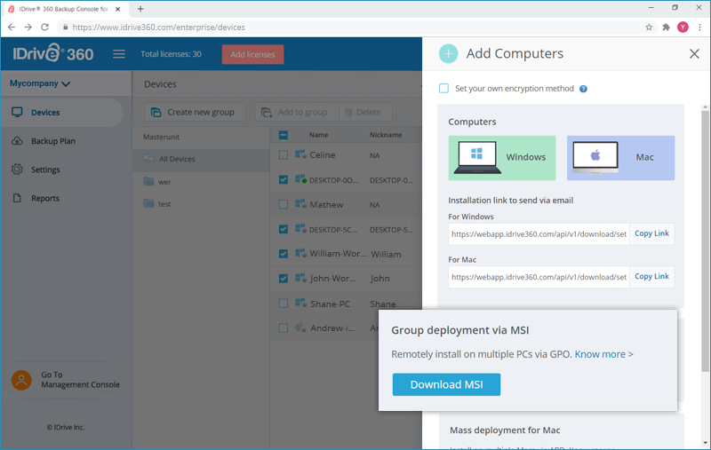Click the IDrive 360 logo
This screenshot has height=450, width=711.
click(53, 53)
